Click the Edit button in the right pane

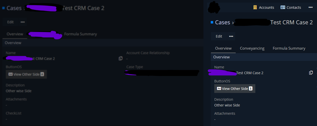click(x=219, y=36)
